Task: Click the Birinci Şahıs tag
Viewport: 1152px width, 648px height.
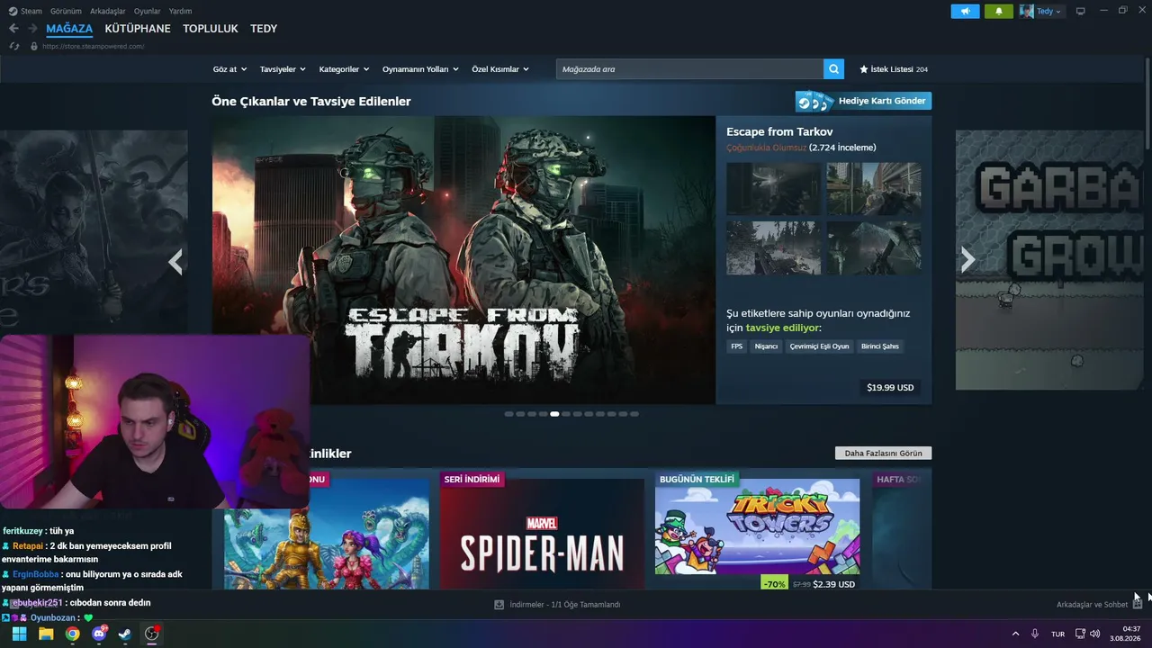Action: click(x=880, y=346)
